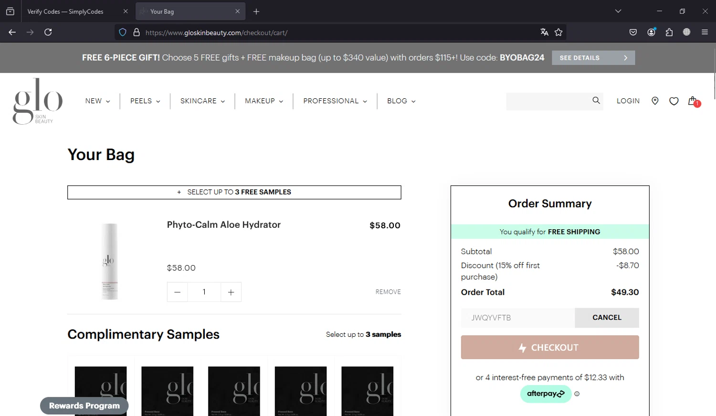
Task: Click the 'Complimentary Samples' heading
Action: [x=143, y=334]
